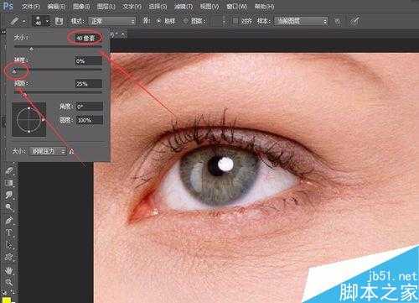Choose the Zoom magnifier tool
Viewport: 419px width, 303px height.
point(9,282)
